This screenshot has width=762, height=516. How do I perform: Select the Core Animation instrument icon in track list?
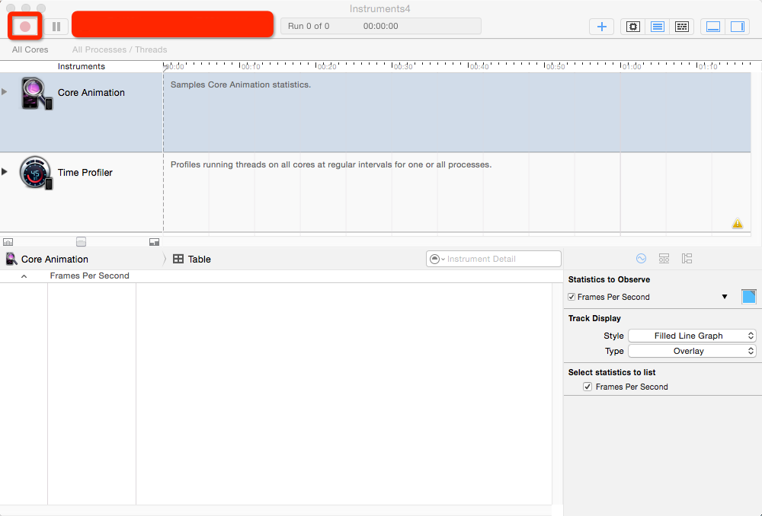(36, 93)
